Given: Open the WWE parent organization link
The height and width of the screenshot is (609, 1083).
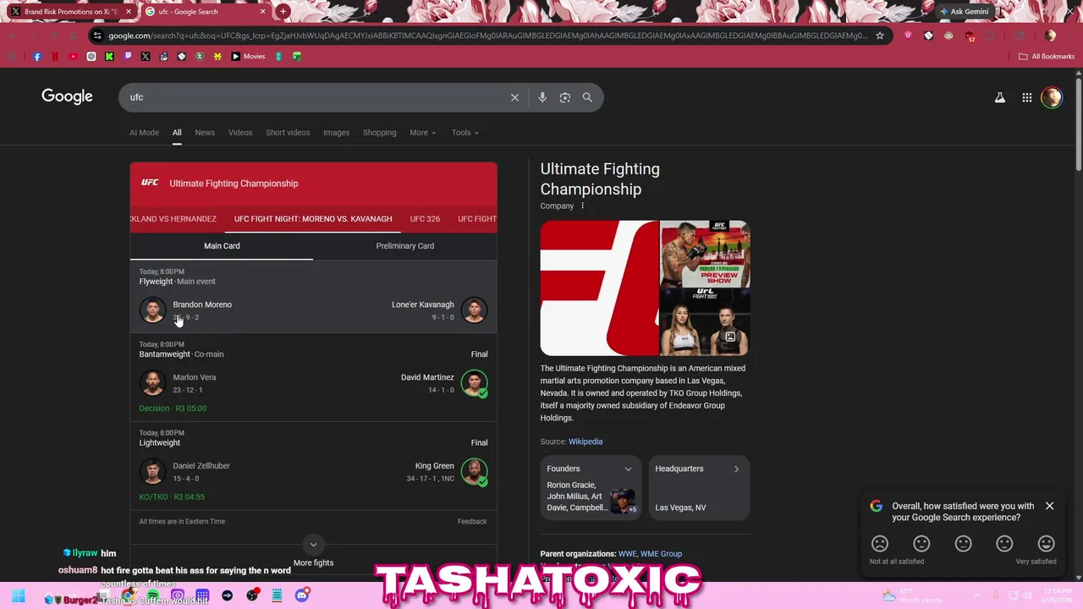Looking at the screenshot, I should coord(627,554).
